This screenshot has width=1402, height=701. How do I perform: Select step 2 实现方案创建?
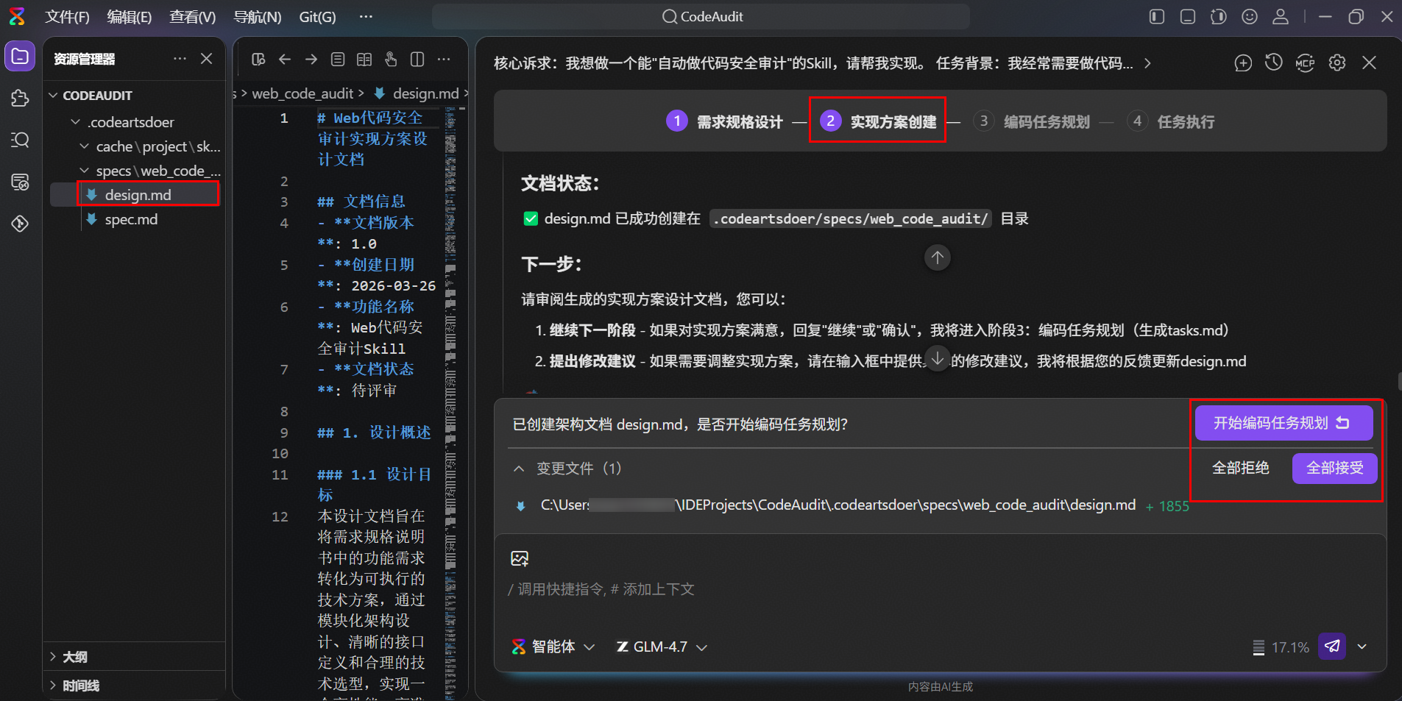[x=878, y=121]
